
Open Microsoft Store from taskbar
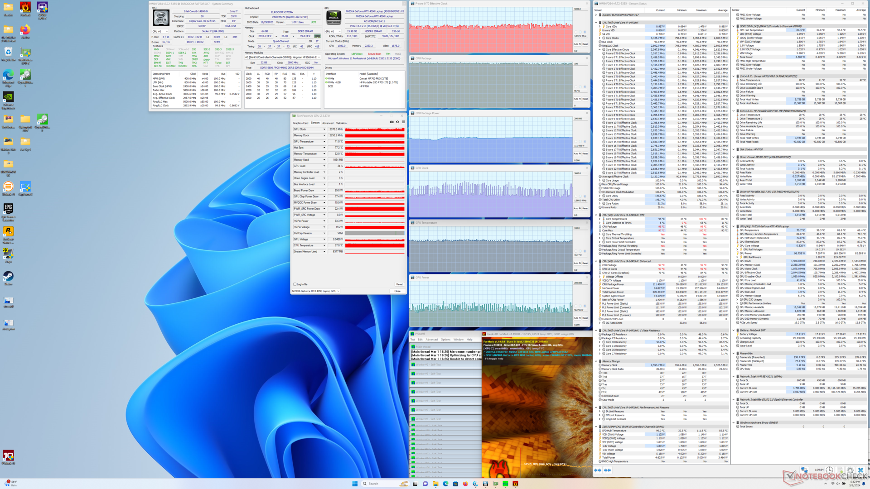click(x=455, y=484)
